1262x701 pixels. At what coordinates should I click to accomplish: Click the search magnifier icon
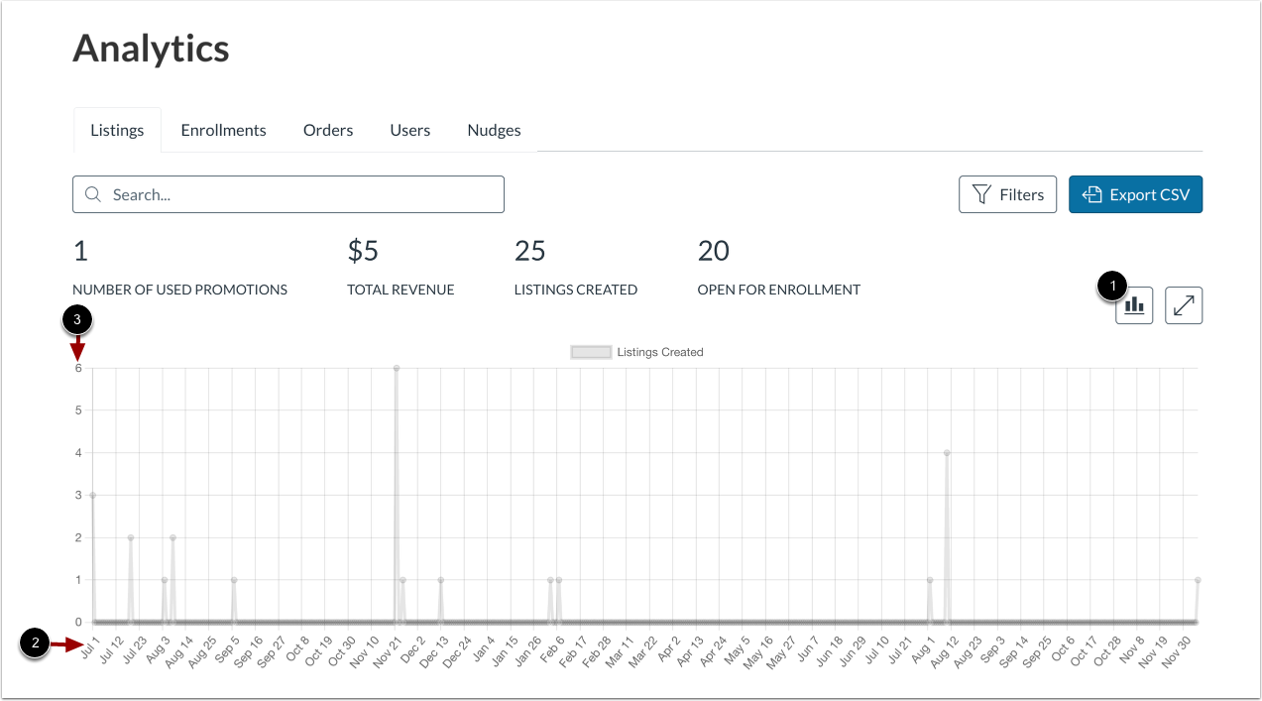click(x=92, y=194)
